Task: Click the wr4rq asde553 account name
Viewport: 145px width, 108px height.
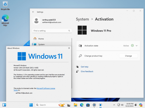Action: 49,20
